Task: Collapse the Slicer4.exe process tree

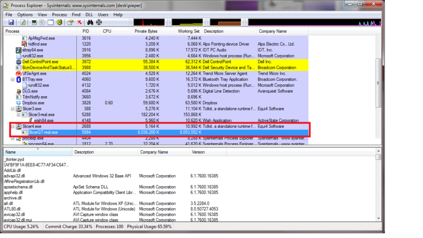Action: pyautogui.click(x=13, y=126)
